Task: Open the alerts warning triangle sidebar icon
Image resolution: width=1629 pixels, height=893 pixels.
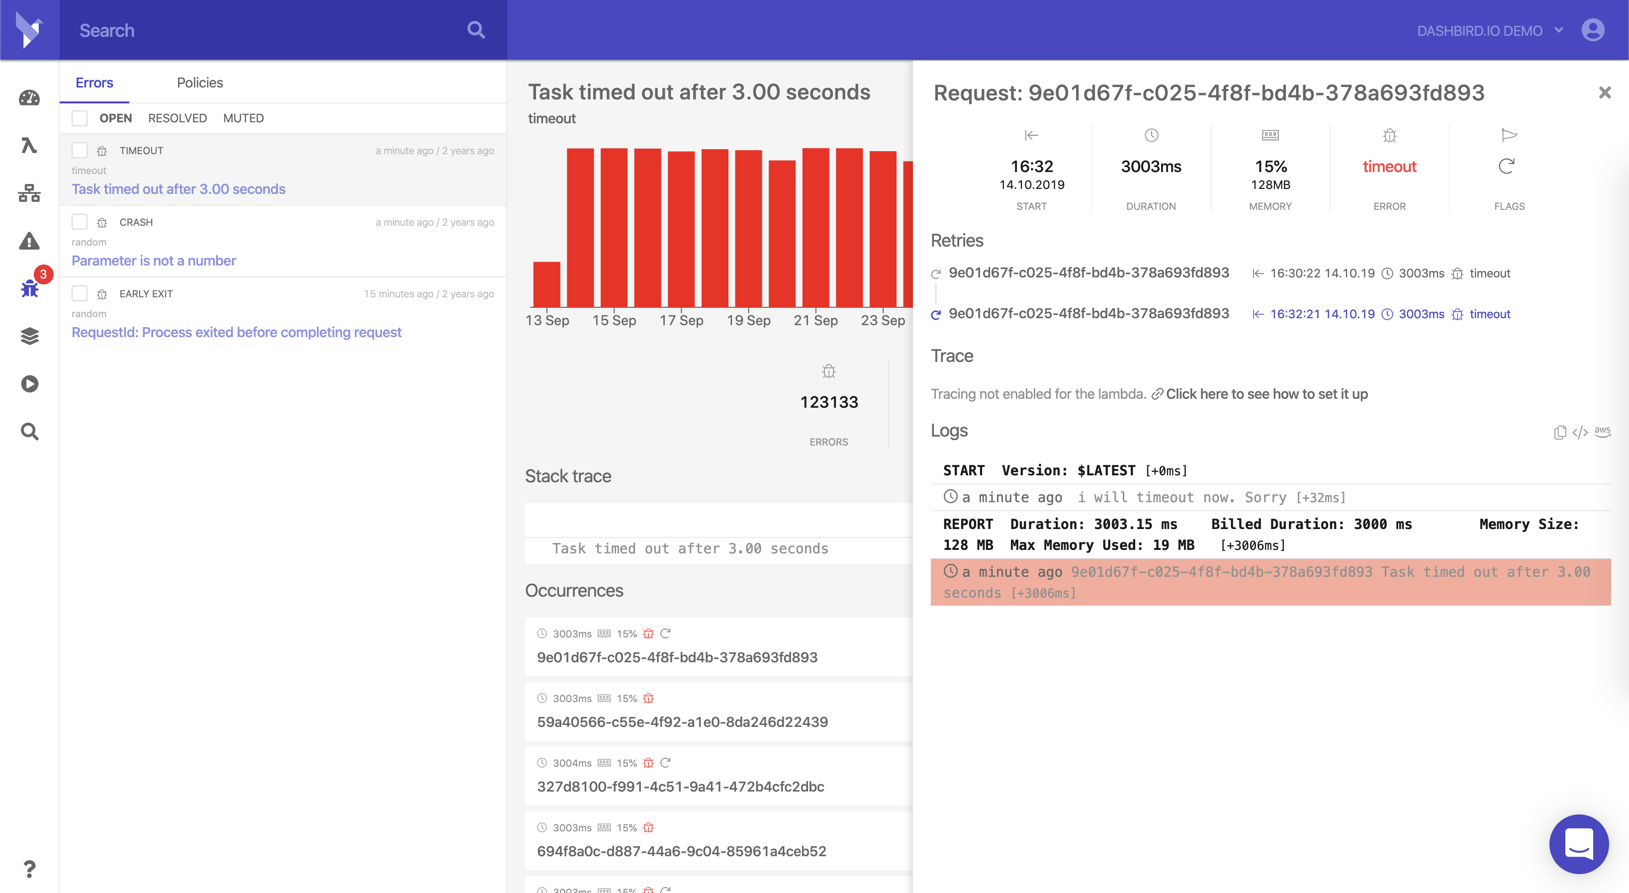Action: click(29, 241)
